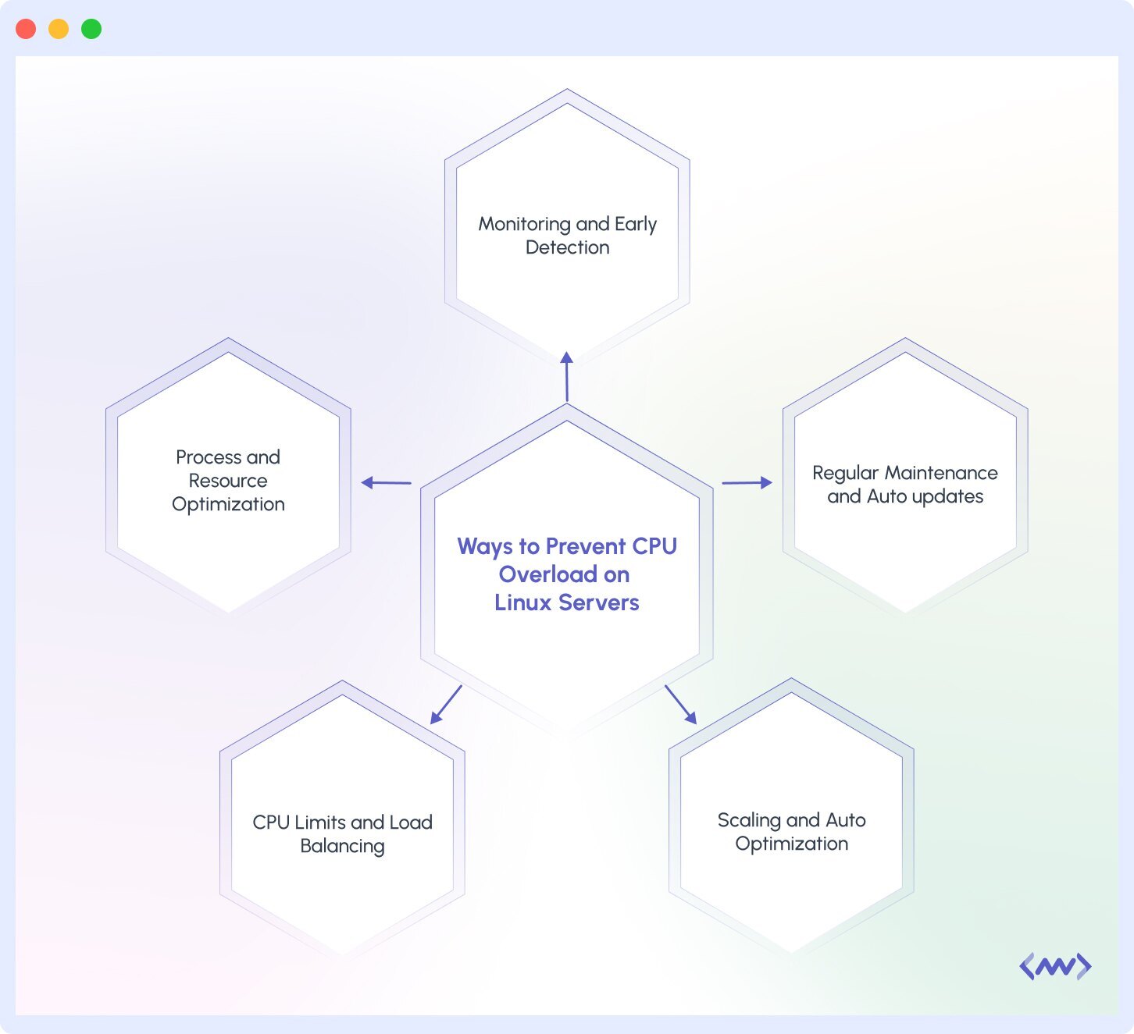Click the 'Overload on' text in center hexagon
1134x1034 pixels.
(564, 574)
